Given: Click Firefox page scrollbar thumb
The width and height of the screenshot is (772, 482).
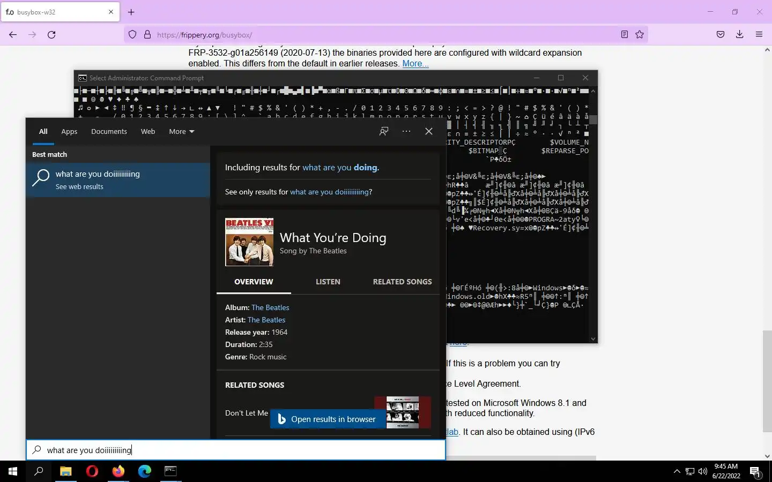Looking at the screenshot, I should pyautogui.click(x=767, y=381).
